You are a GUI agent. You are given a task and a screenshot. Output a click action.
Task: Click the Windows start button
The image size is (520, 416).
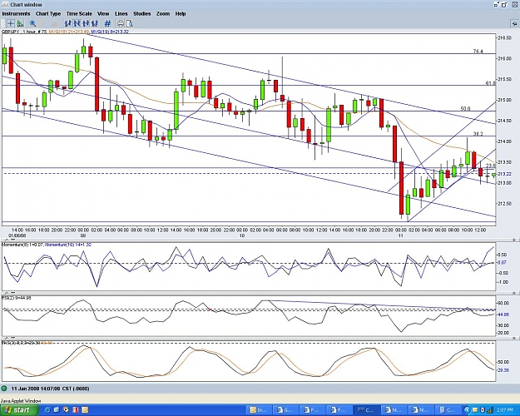point(19,410)
